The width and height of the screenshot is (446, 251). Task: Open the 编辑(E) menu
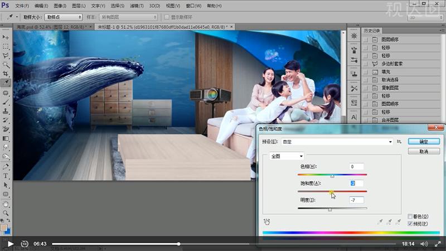(41, 6)
